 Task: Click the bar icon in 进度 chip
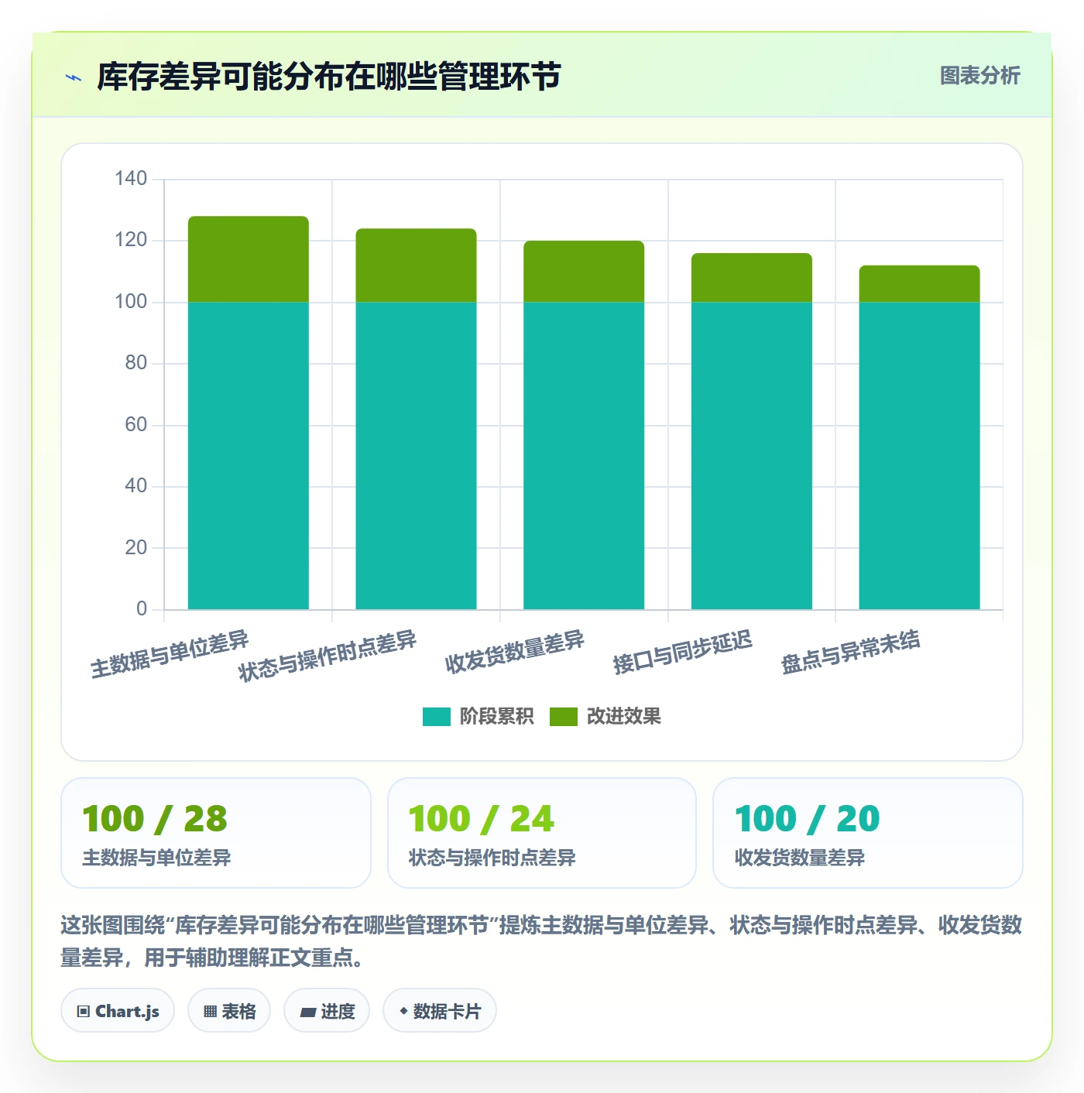[307, 1012]
